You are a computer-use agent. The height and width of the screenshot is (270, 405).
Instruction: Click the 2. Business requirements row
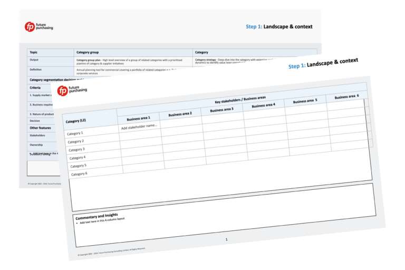click(41, 104)
